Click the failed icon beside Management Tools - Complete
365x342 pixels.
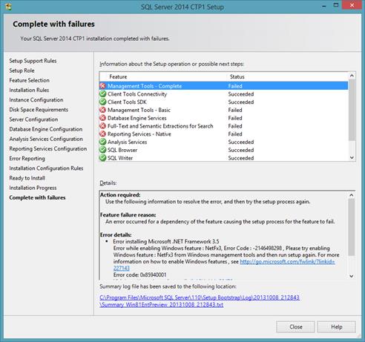click(x=102, y=86)
